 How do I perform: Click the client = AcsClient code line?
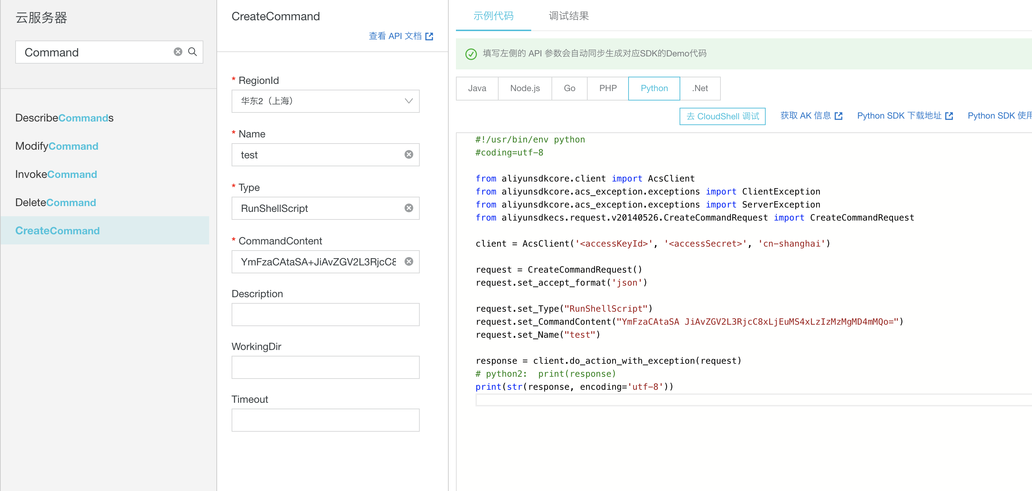click(x=653, y=244)
